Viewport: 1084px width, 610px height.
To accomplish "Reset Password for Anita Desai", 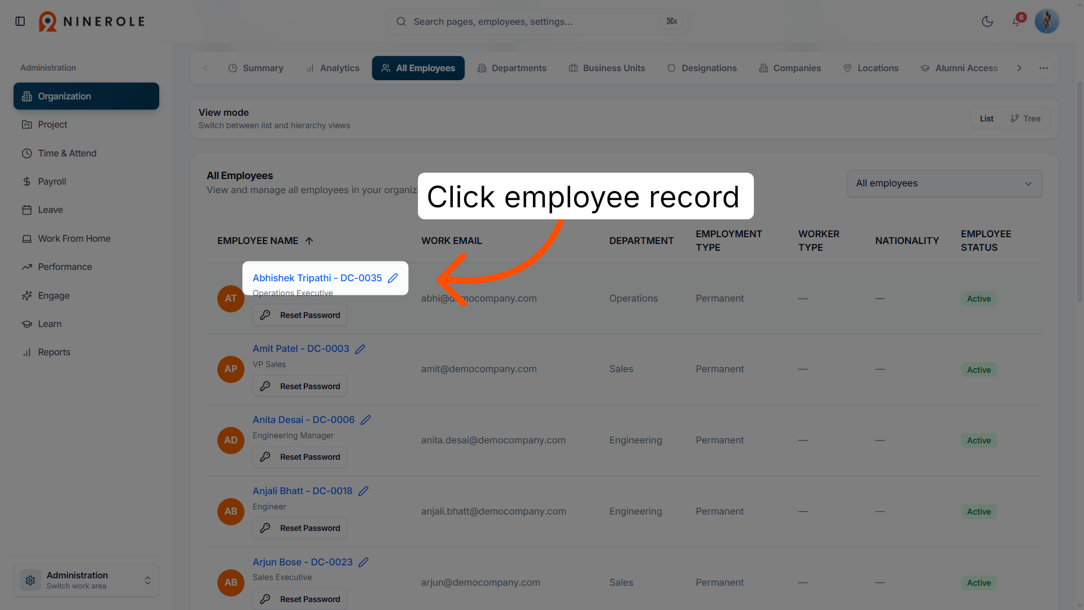I will tap(300, 457).
